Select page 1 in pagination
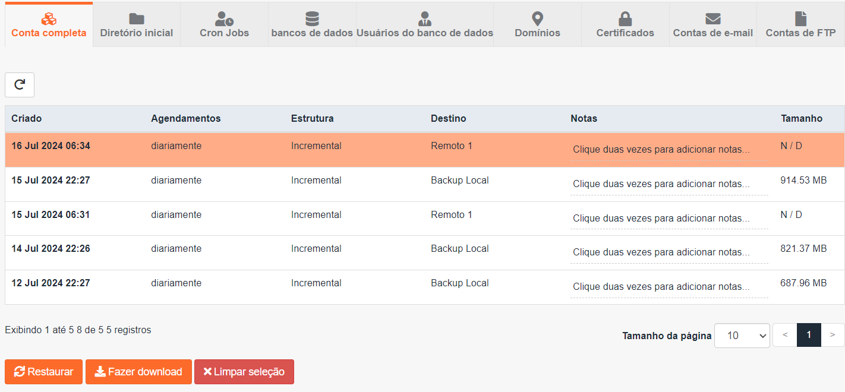The width and height of the screenshot is (845, 392). pos(809,335)
